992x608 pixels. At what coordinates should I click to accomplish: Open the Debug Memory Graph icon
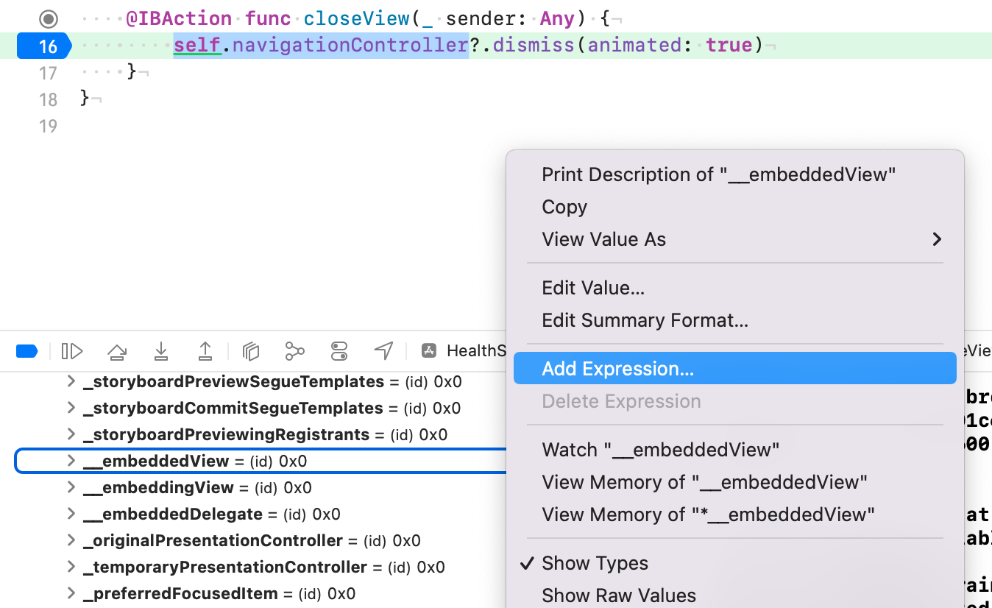pyautogui.click(x=294, y=351)
